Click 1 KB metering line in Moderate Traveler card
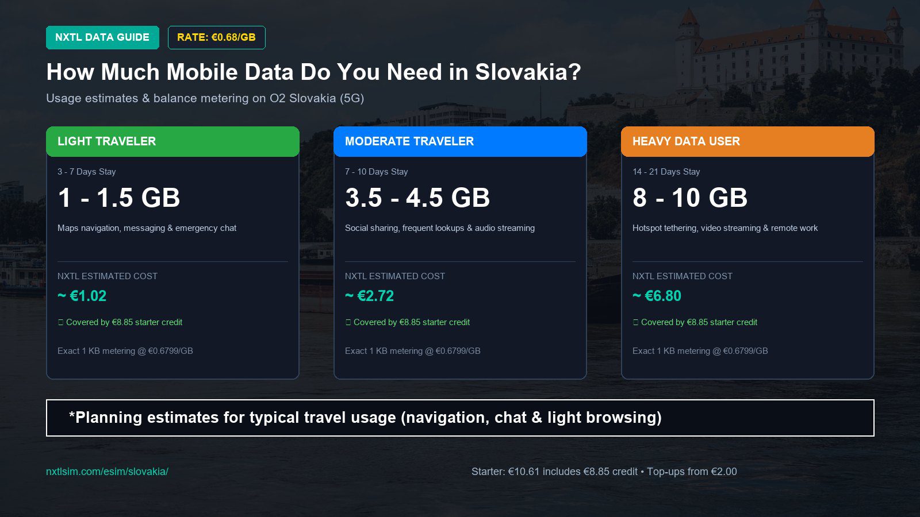This screenshot has height=517, width=920. 412,351
